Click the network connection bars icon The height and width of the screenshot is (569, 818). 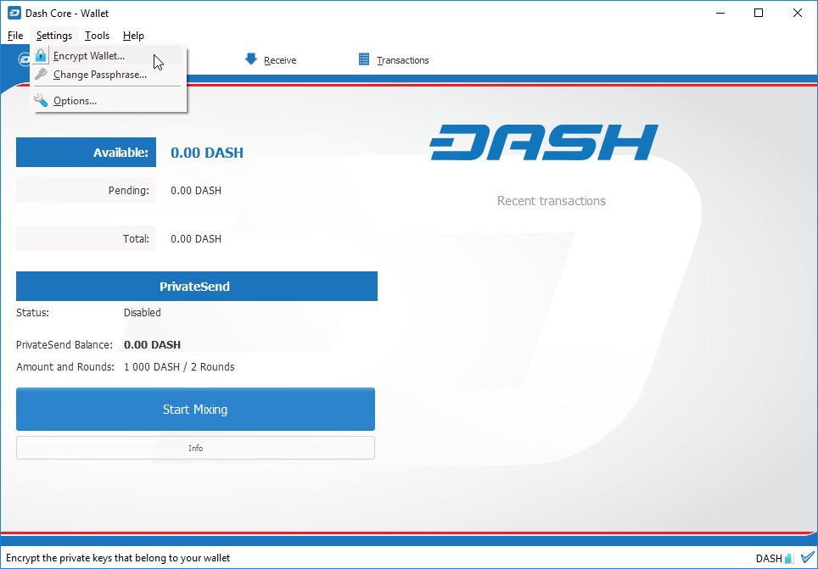coord(789,558)
